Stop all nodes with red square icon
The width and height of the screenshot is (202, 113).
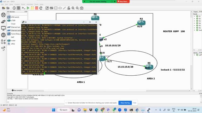[37, 8]
